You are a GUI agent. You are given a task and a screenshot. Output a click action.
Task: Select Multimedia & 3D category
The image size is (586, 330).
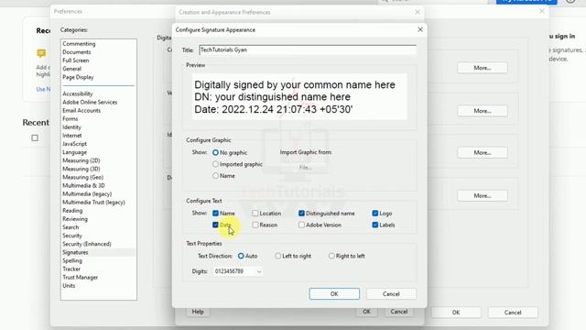click(x=83, y=185)
